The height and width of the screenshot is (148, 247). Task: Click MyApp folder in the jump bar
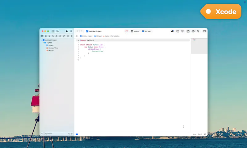click(98, 36)
